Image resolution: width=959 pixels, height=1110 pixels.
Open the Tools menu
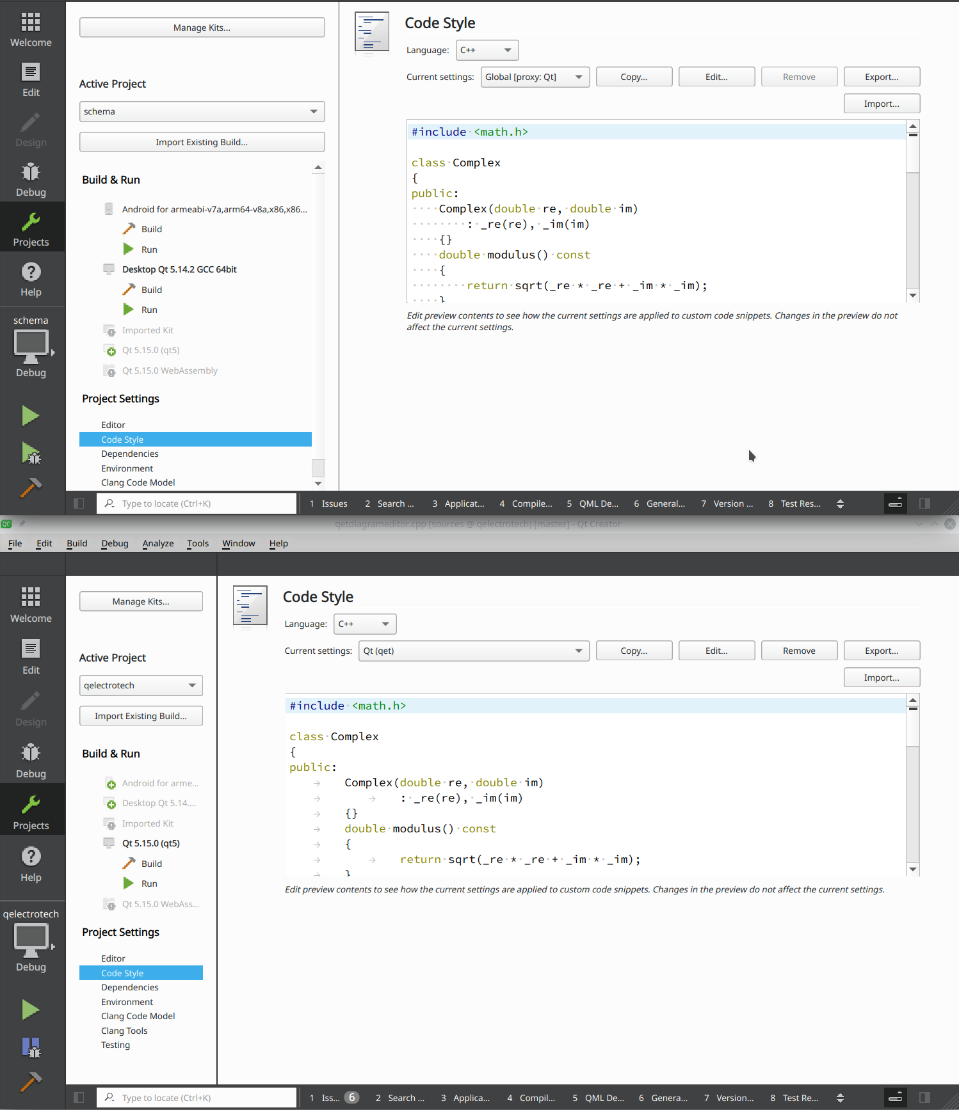coord(198,543)
